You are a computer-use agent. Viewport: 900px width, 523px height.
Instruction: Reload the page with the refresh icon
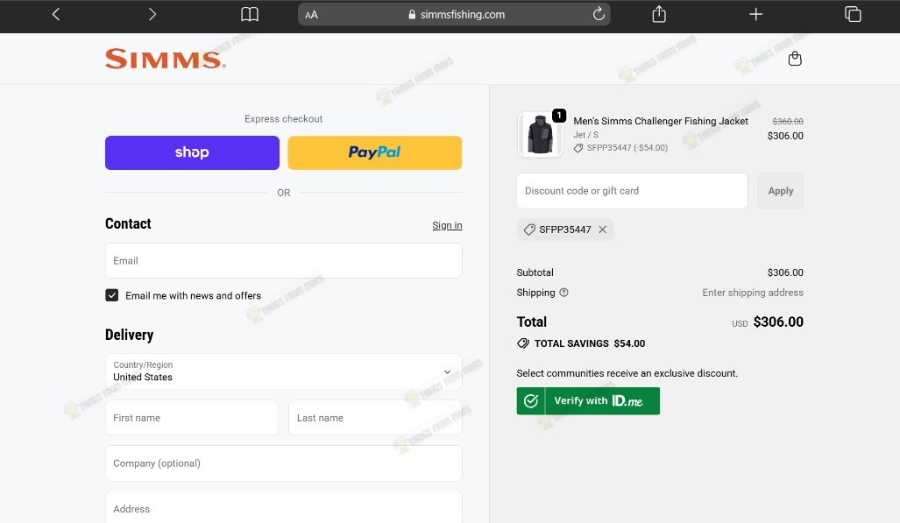pyautogui.click(x=599, y=14)
